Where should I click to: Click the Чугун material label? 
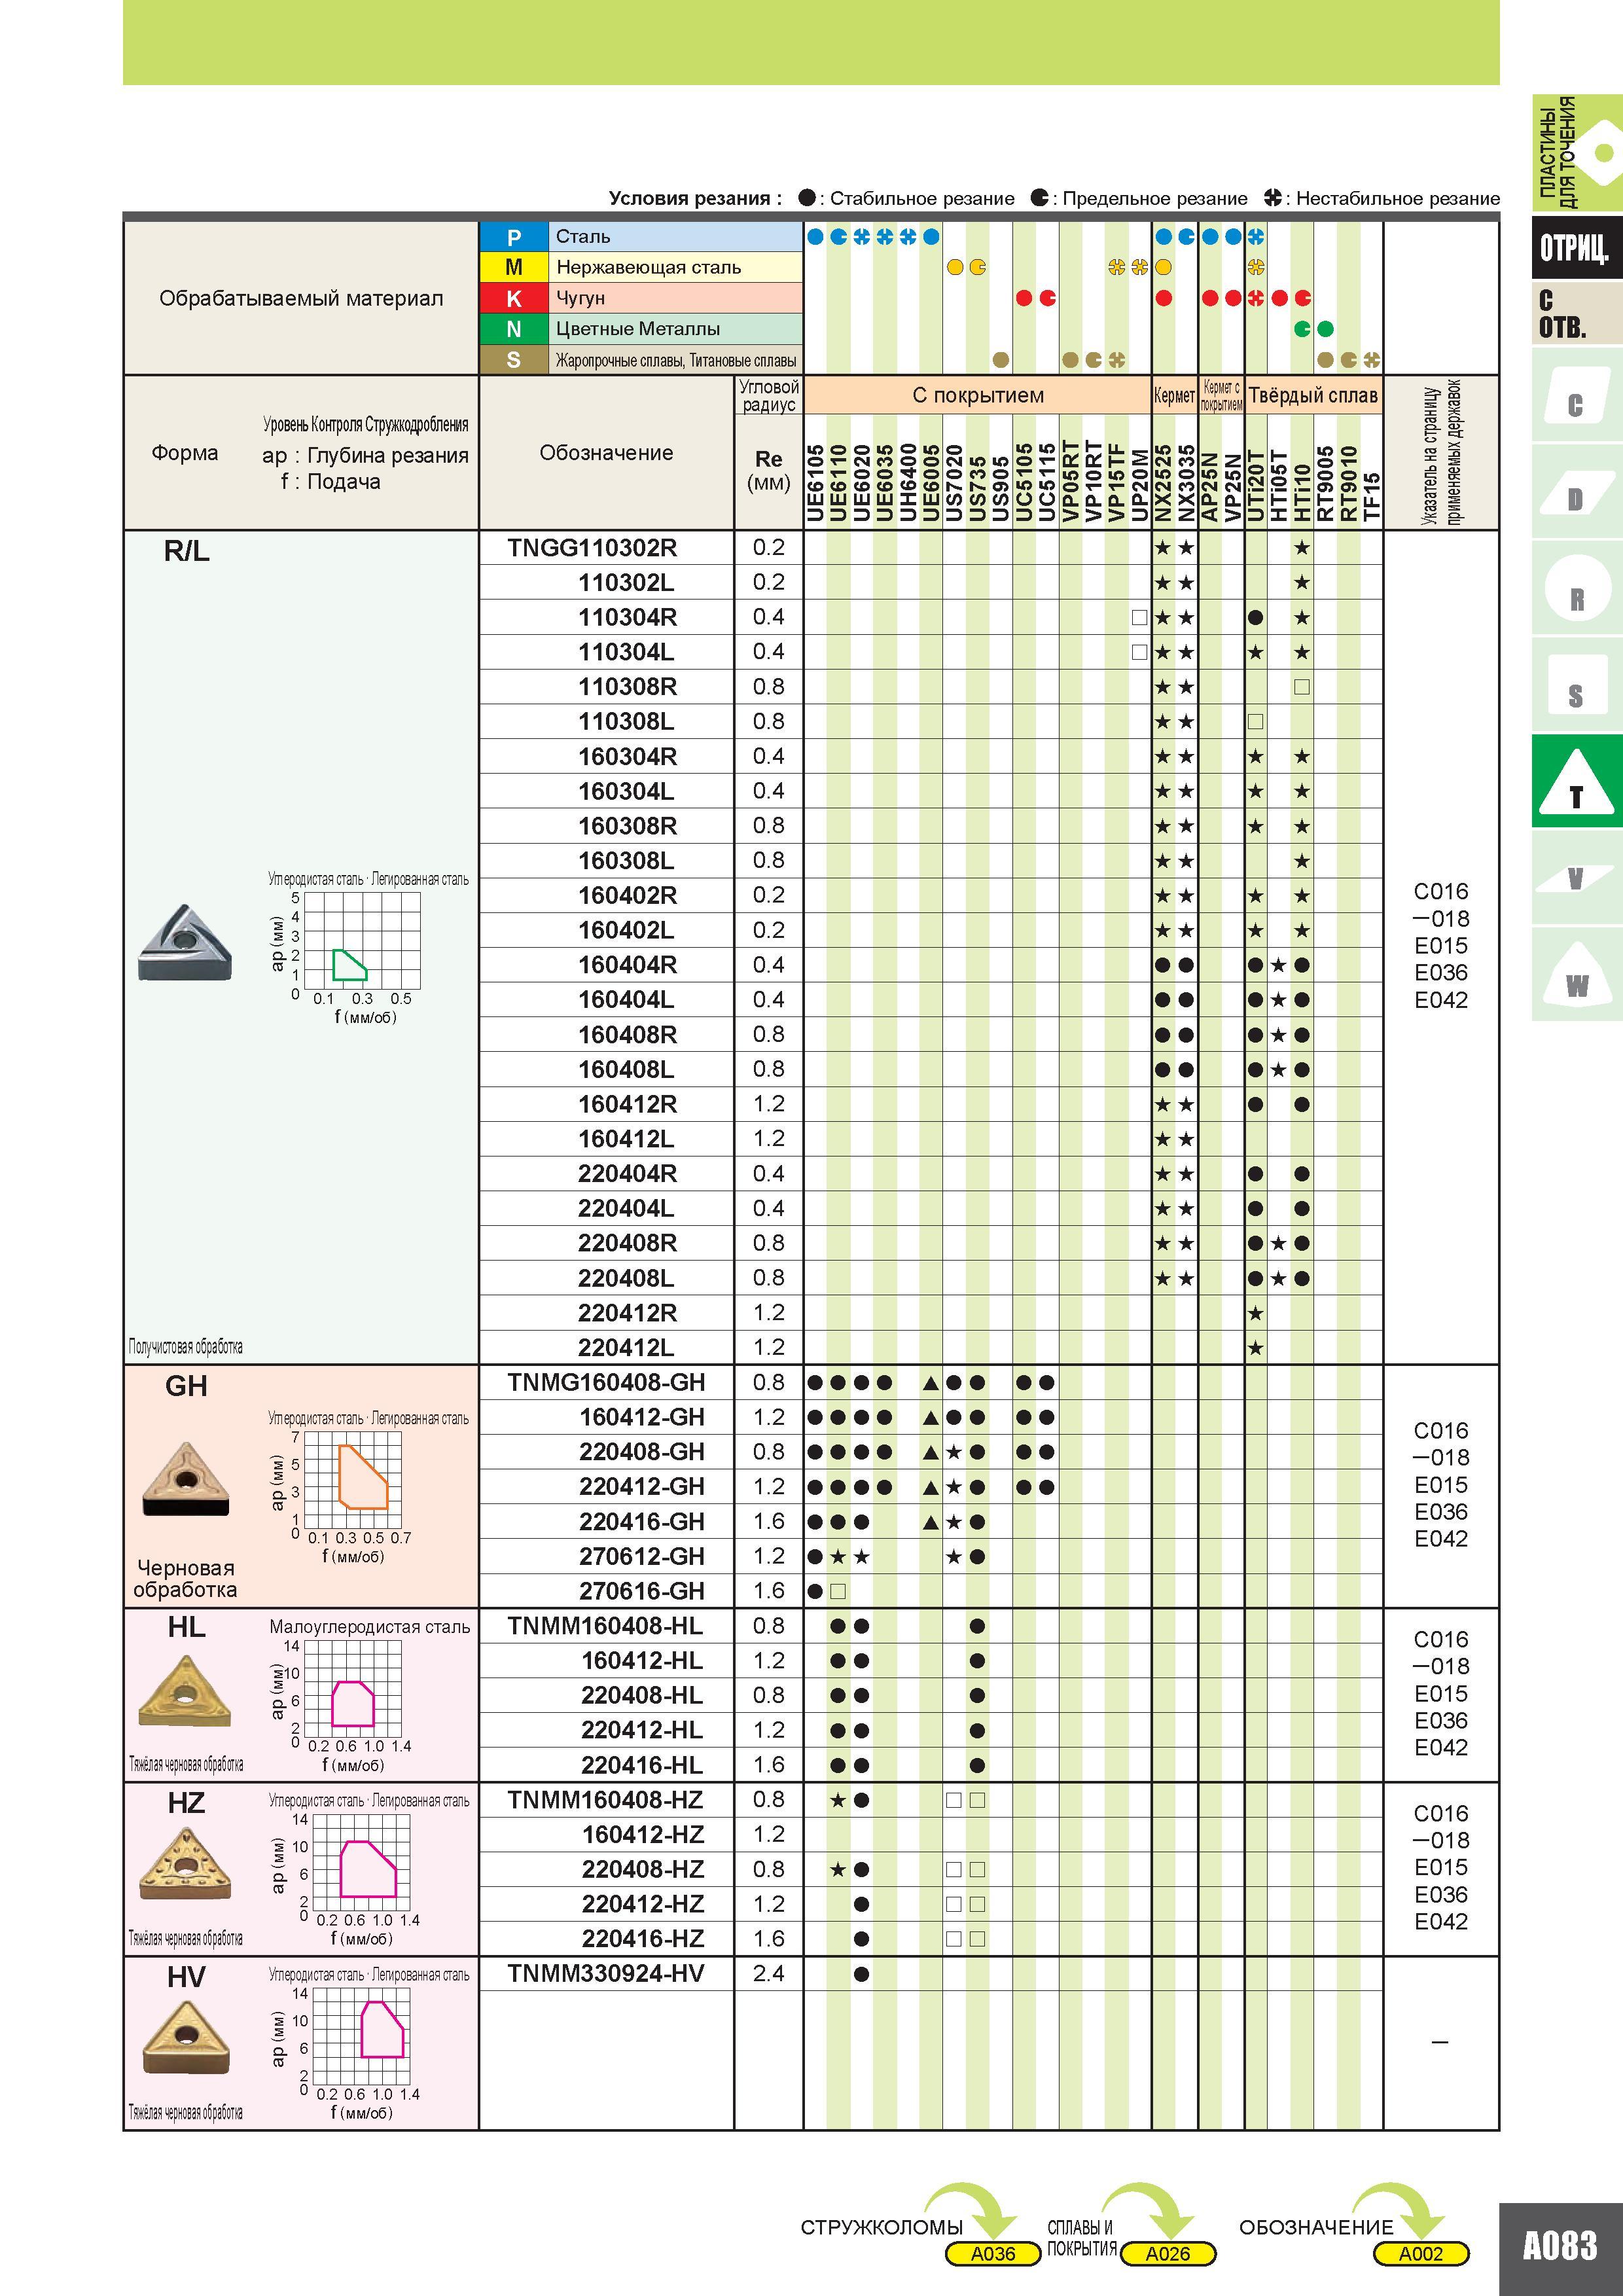(580, 298)
